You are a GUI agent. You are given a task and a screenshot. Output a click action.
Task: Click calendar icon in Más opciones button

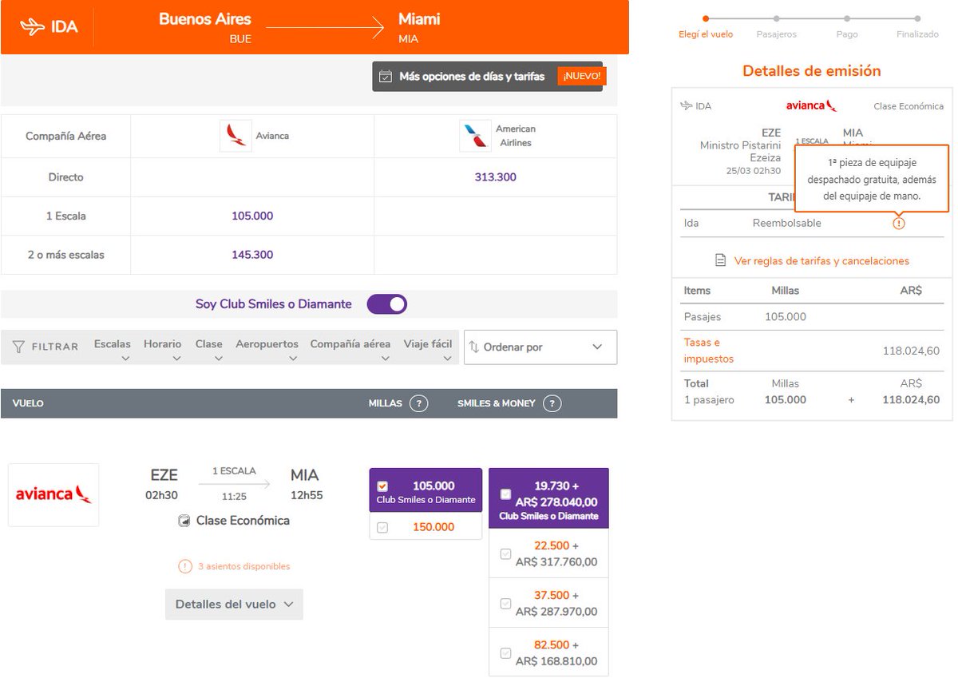(x=386, y=77)
